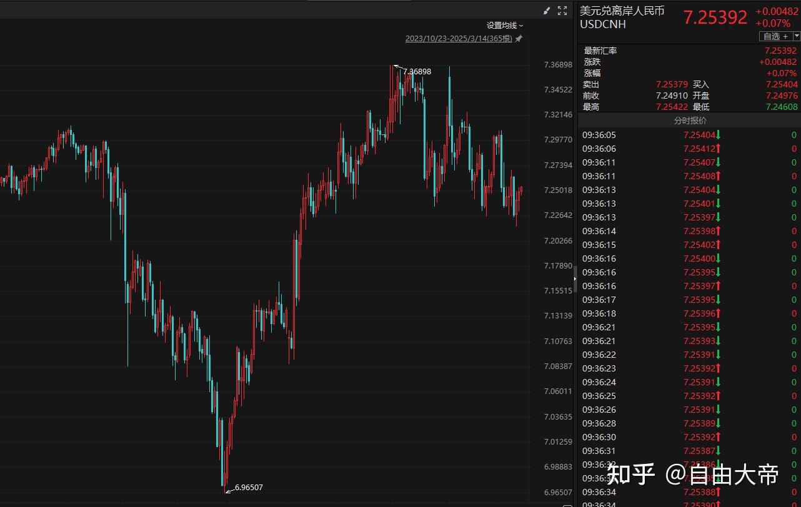Click the 7.25392 latest price display
801x507 pixels.
(x=715, y=17)
